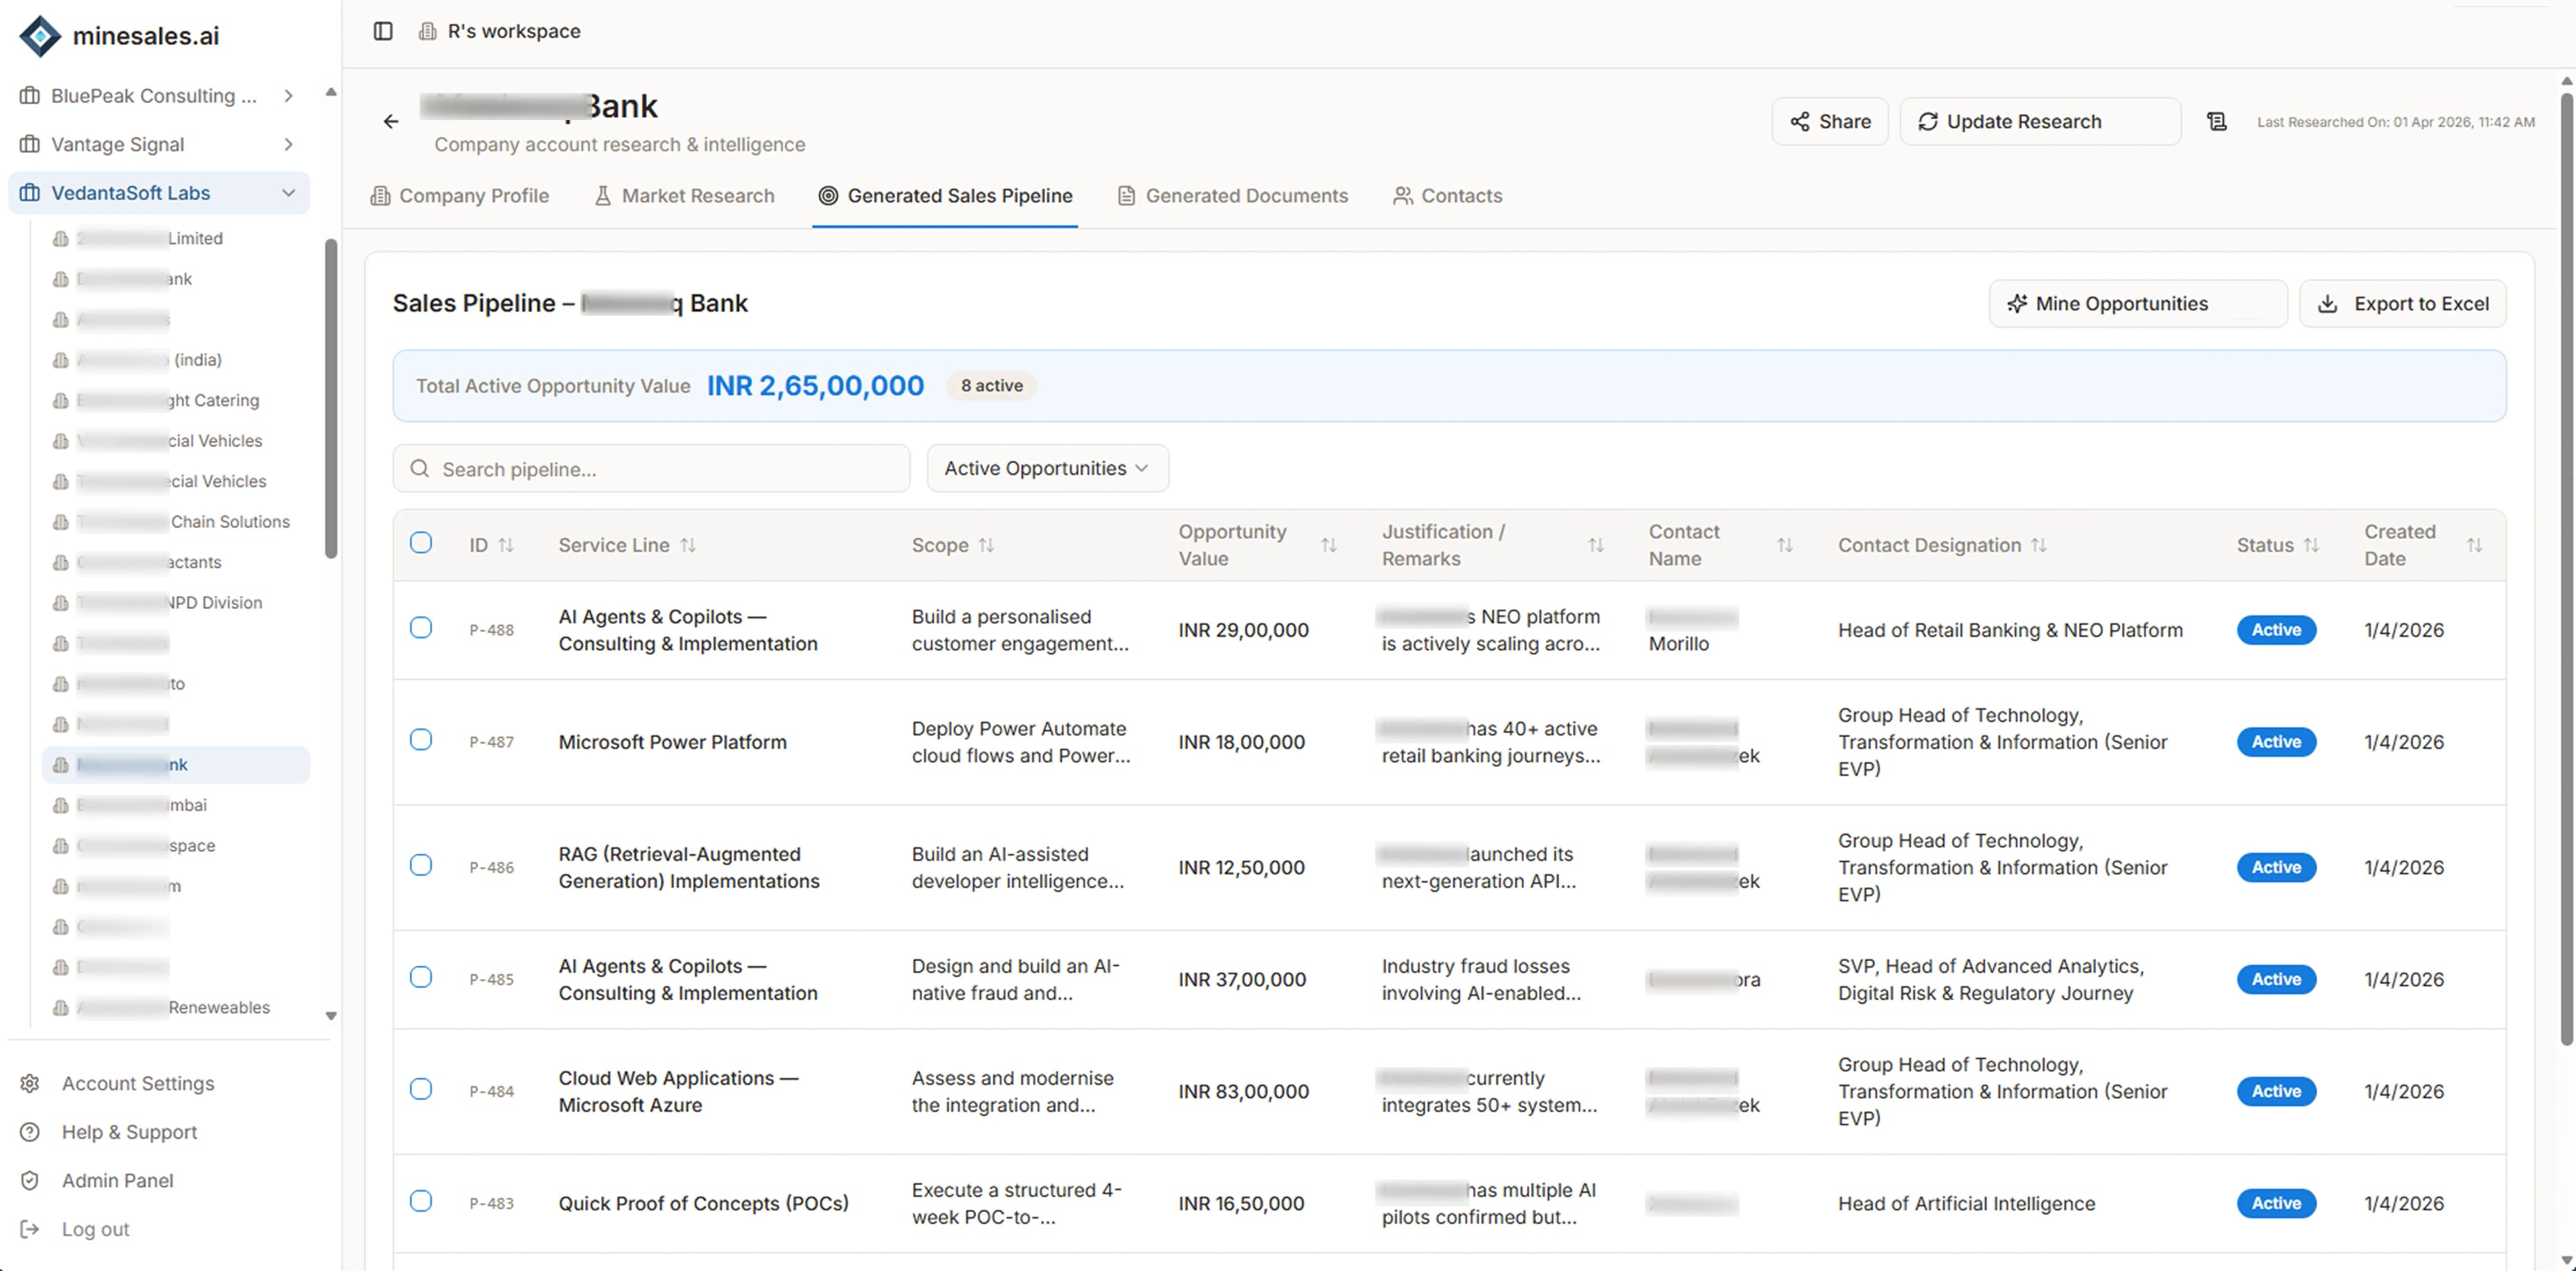The width and height of the screenshot is (2576, 1271).
Task: Click the Log out arrow icon
Action: tap(30, 1229)
